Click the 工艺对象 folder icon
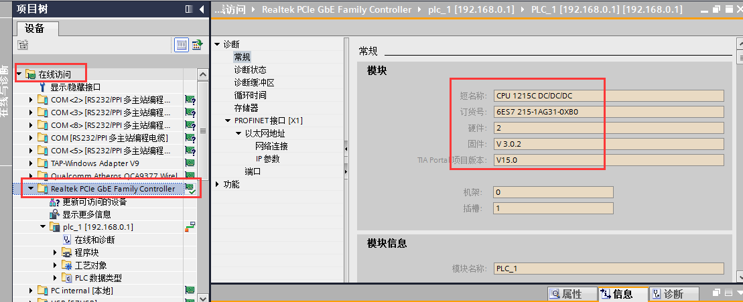This screenshot has width=743, height=302. point(67,266)
